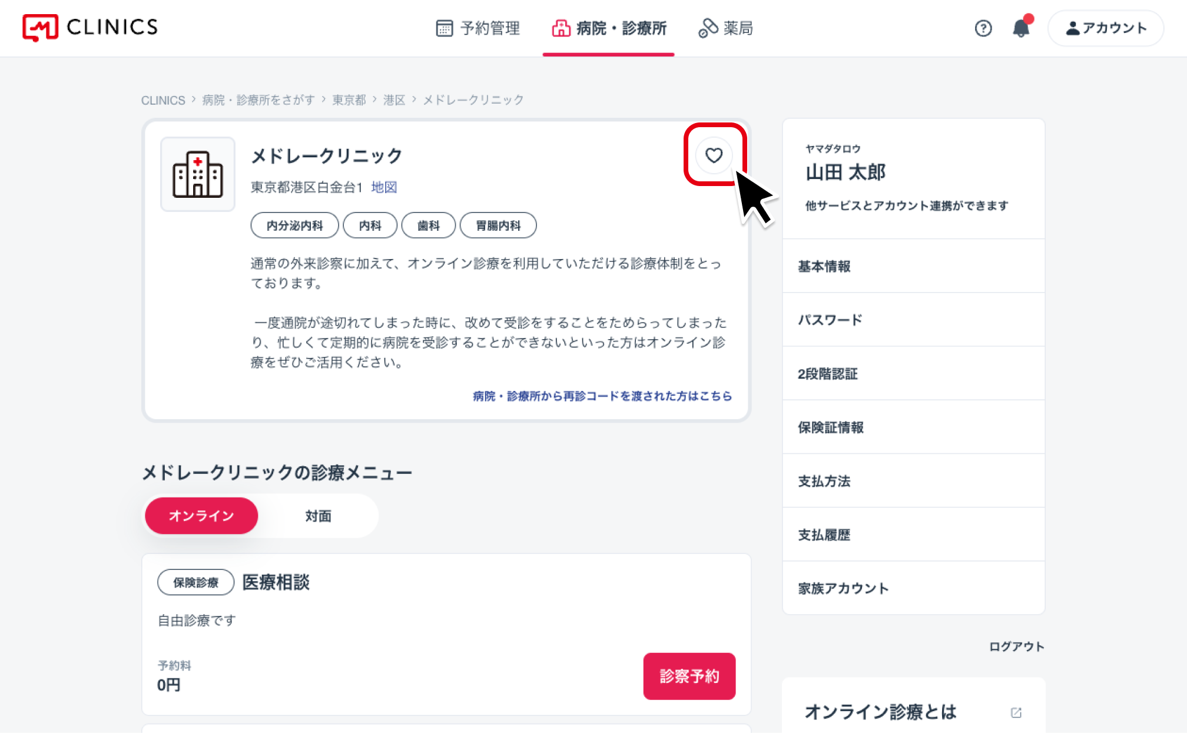This screenshot has height=733, width=1187.
Task: Click the 自由診療です description
Action: coord(197,621)
